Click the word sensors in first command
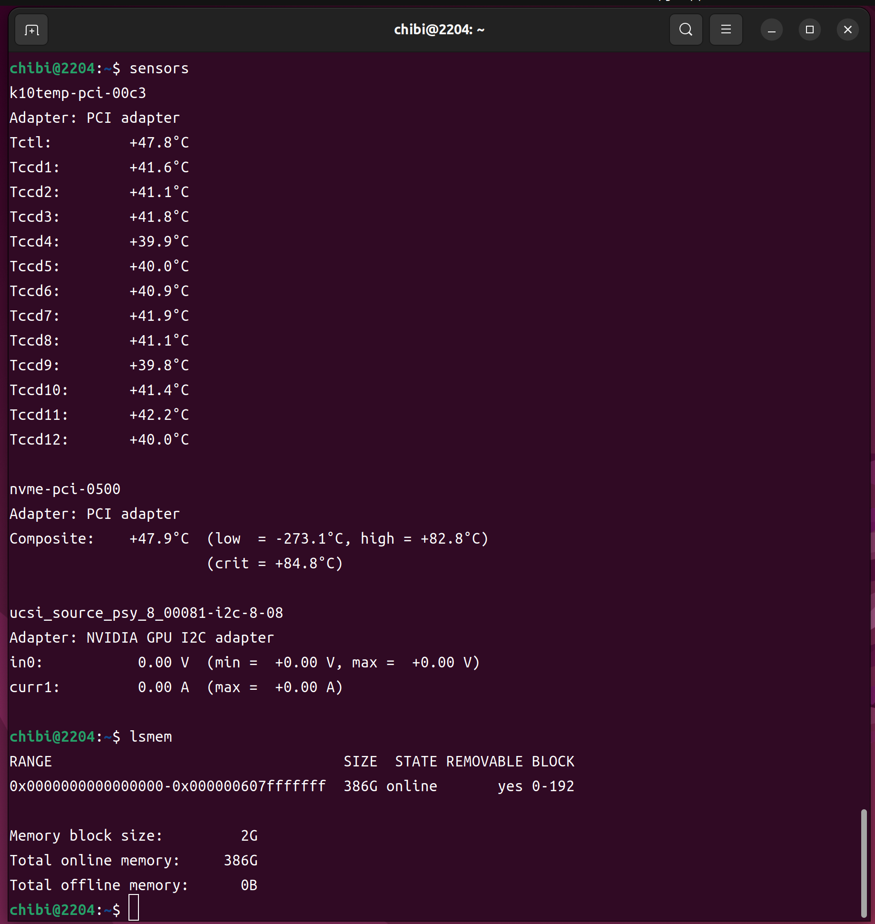The image size is (875, 924). point(159,69)
